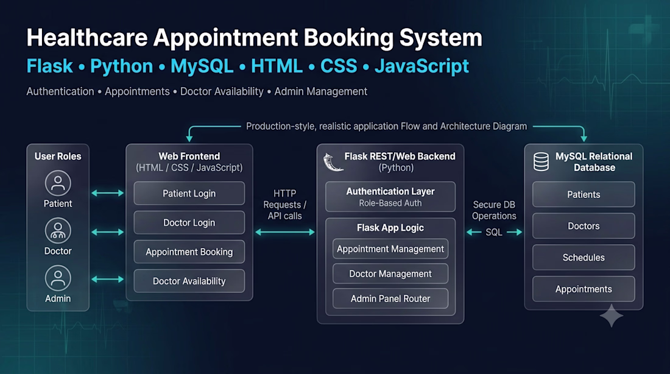Select the "(HTML / CSS / JavaScript)" subheading
This screenshot has width=670, height=374.
[x=189, y=168]
